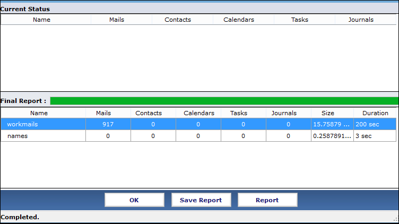Screen dimensions: 399x224
Task: Click the OK button
Action: (x=134, y=200)
